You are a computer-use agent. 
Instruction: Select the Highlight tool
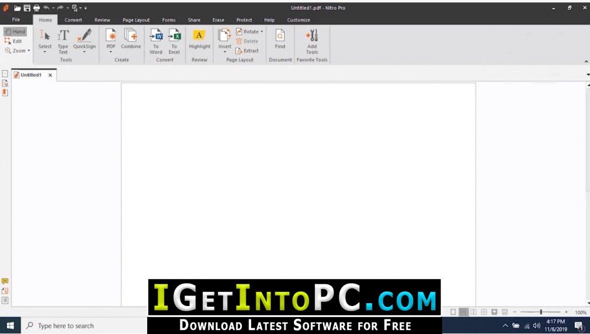(x=199, y=38)
